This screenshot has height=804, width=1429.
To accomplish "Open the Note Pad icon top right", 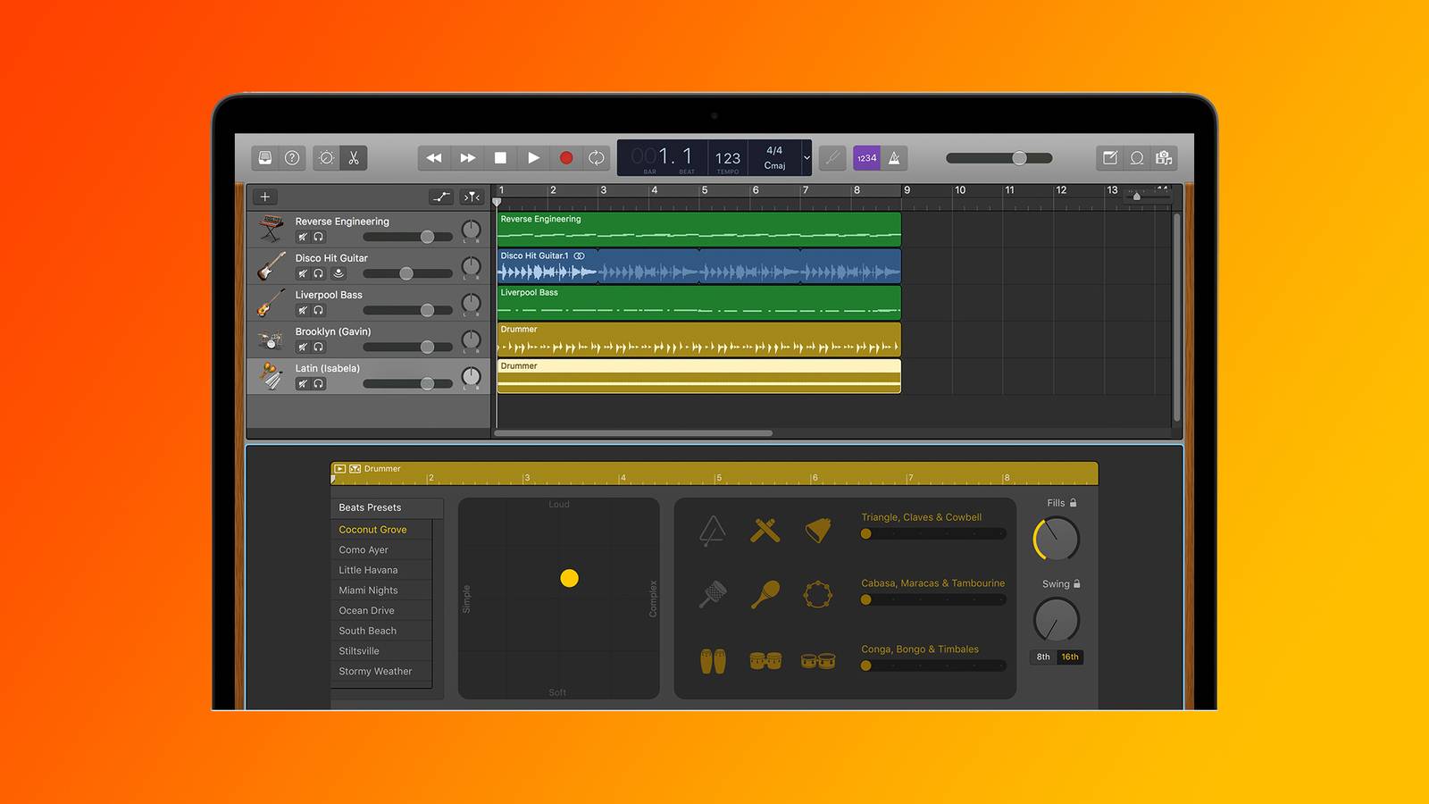I will [1110, 158].
